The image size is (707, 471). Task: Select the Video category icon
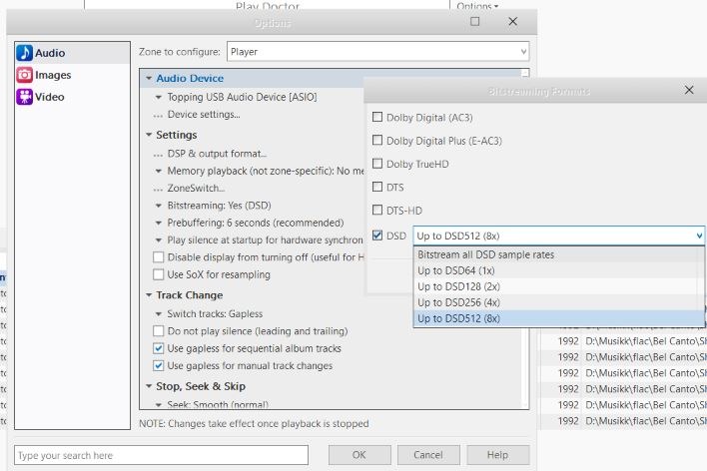tap(25, 97)
